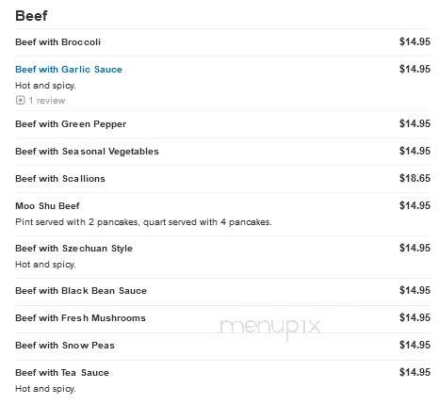Click the Moo Shu Beef pancakes description
The height and width of the screenshot is (404, 439).
coord(143,222)
